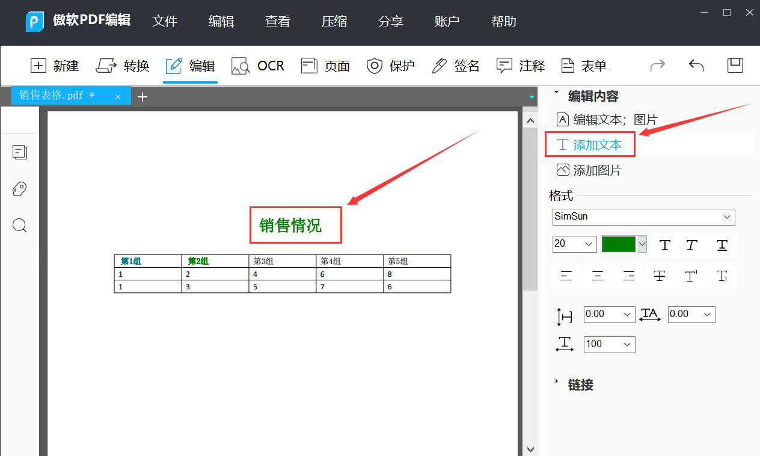
Task: Open the 账户 menu
Action: click(x=447, y=22)
